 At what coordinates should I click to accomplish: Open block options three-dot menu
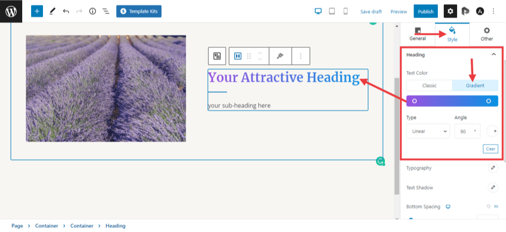(301, 56)
